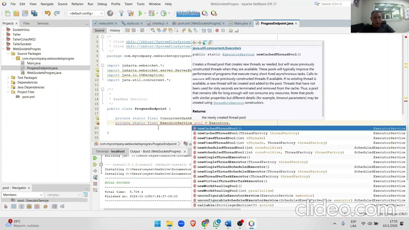
Task: Click the Shift Line Left editor icon
Action: tap(204, 30)
